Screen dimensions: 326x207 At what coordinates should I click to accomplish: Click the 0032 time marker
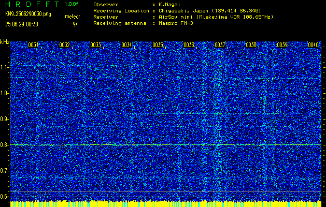64,45
